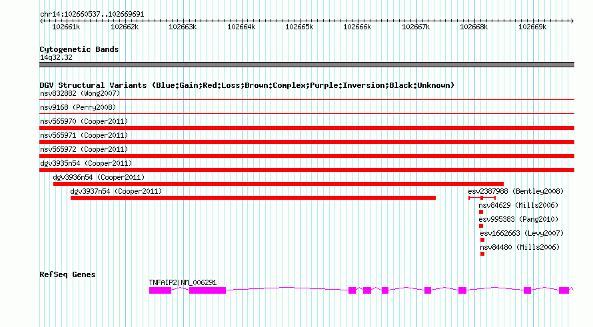Click the red square under nsv84629 (Mills2006)

coord(481,212)
